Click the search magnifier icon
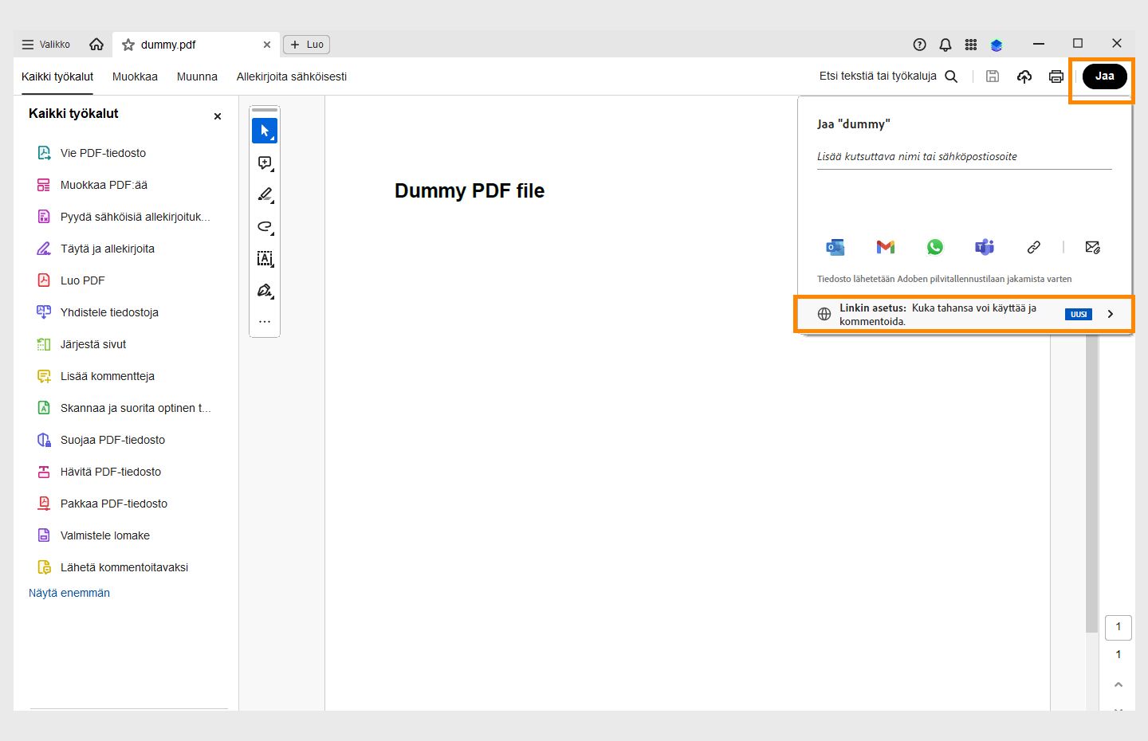The width and height of the screenshot is (1148, 741). (x=951, y=76)
